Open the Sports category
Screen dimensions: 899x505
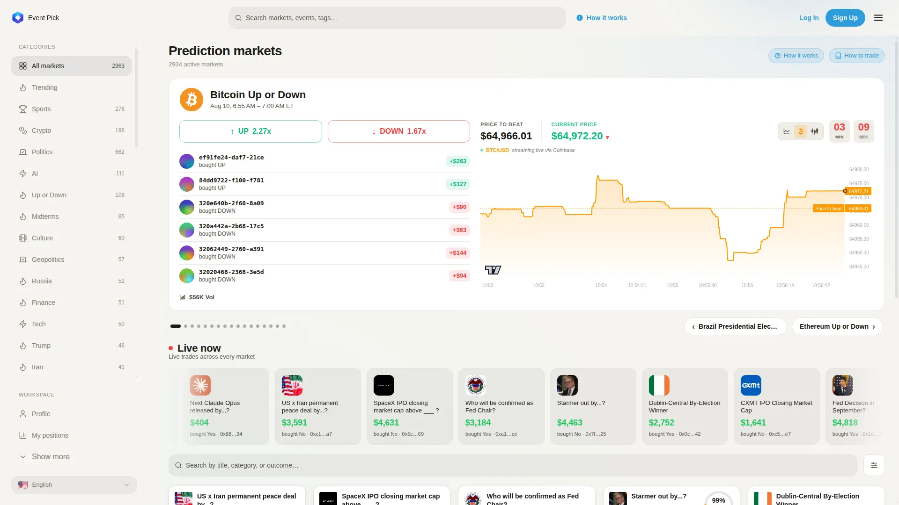(x=72, y=109)
